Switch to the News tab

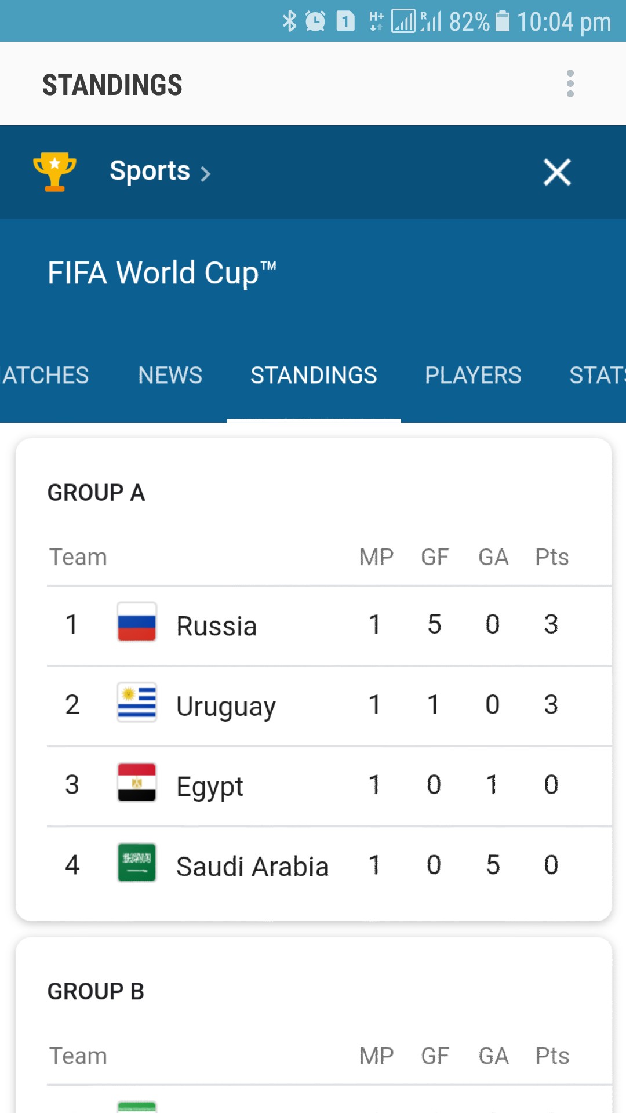(x=170, y=375)
